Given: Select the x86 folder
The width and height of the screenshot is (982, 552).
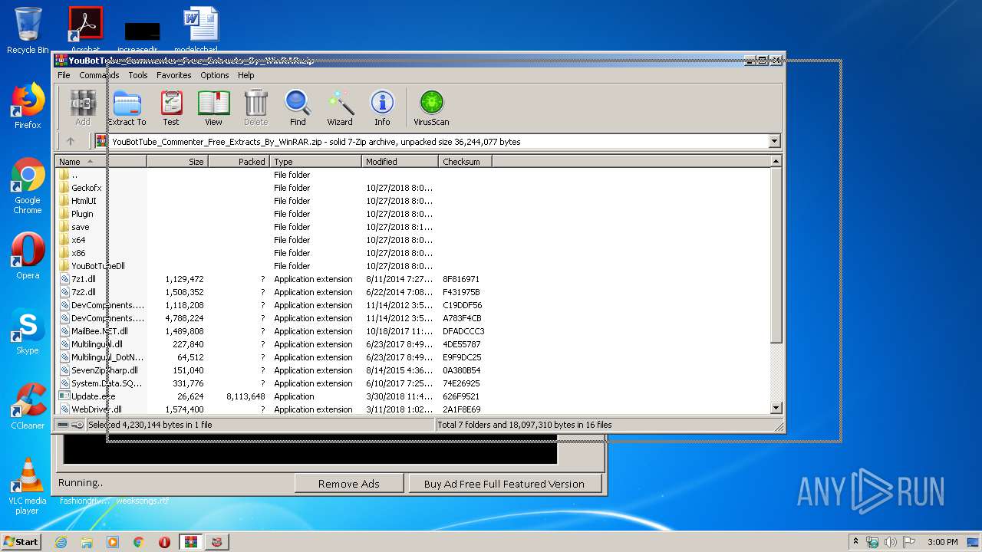Looking at the screenshot, I should (x=78, y=253).
